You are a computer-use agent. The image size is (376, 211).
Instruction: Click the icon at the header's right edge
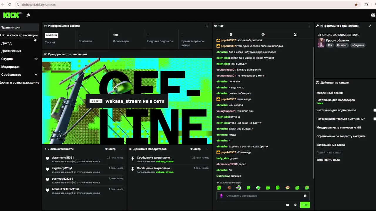(x=373, y=15)
